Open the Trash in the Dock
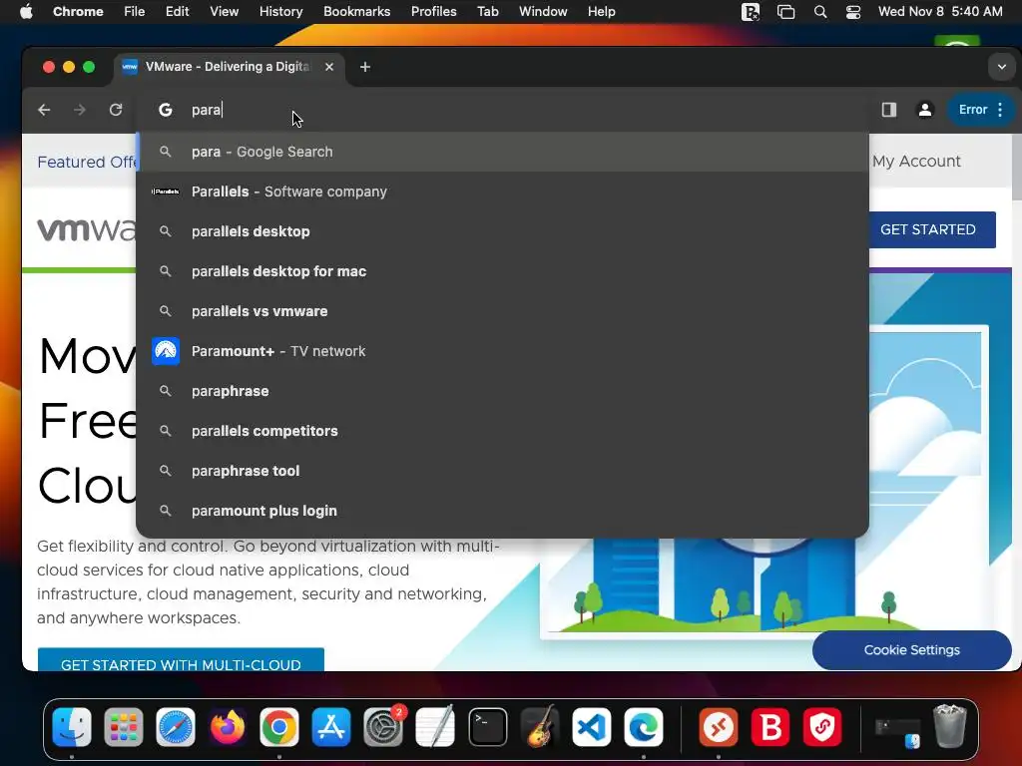 click(x=950, y=727)
